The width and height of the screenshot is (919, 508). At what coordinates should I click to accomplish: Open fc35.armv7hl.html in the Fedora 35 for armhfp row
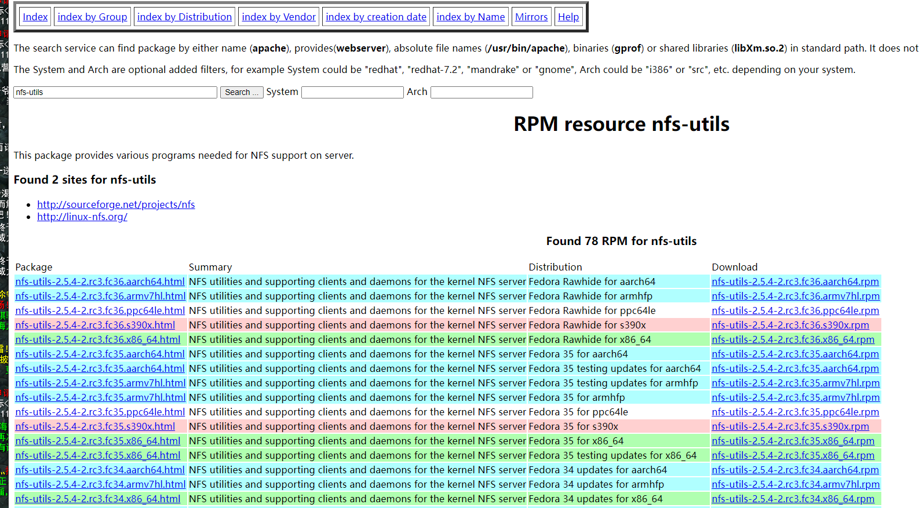tap(100, 397)
